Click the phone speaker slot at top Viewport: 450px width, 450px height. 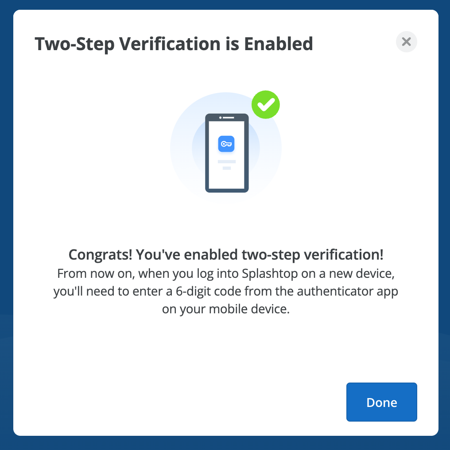[x=228, y=118]
